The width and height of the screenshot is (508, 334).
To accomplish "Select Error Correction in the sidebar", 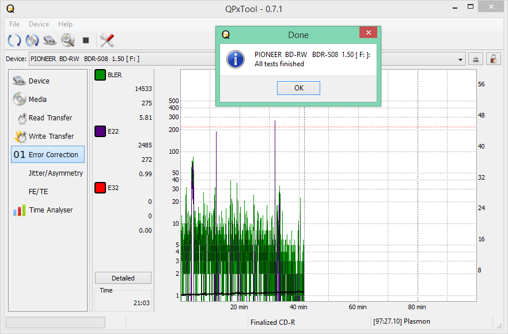I will (48, 154).
